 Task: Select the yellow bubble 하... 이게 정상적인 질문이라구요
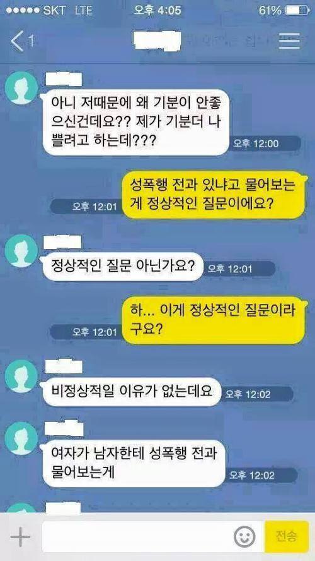[x=214, y=320]
